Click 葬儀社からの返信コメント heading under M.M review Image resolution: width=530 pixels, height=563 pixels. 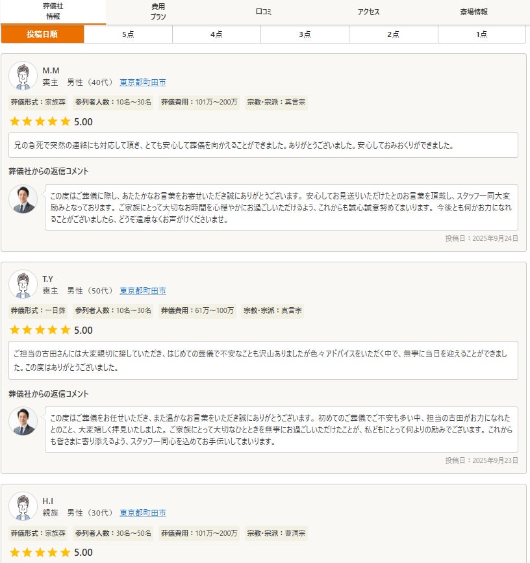(x=49, y=171)
